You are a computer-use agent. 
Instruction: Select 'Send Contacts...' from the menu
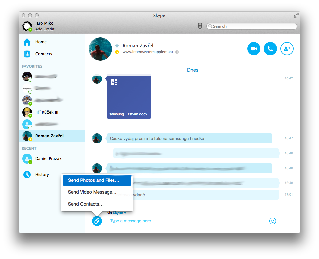86,204
